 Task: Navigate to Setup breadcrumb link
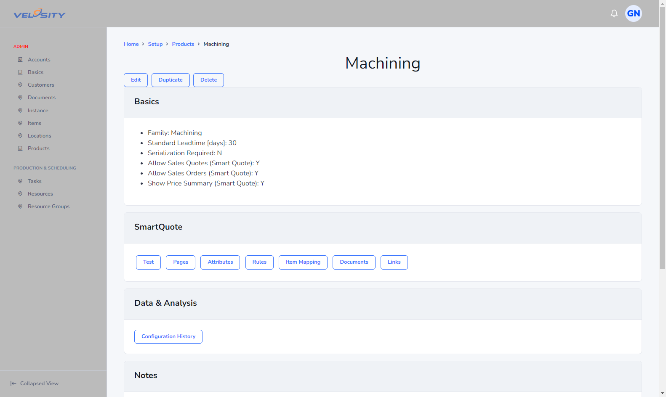click(155, 44)
